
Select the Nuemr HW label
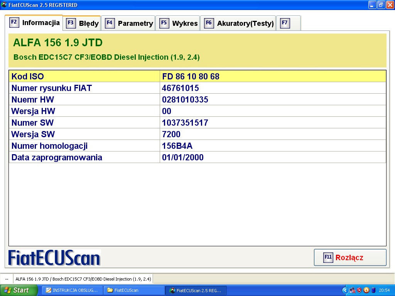[33, 99]
